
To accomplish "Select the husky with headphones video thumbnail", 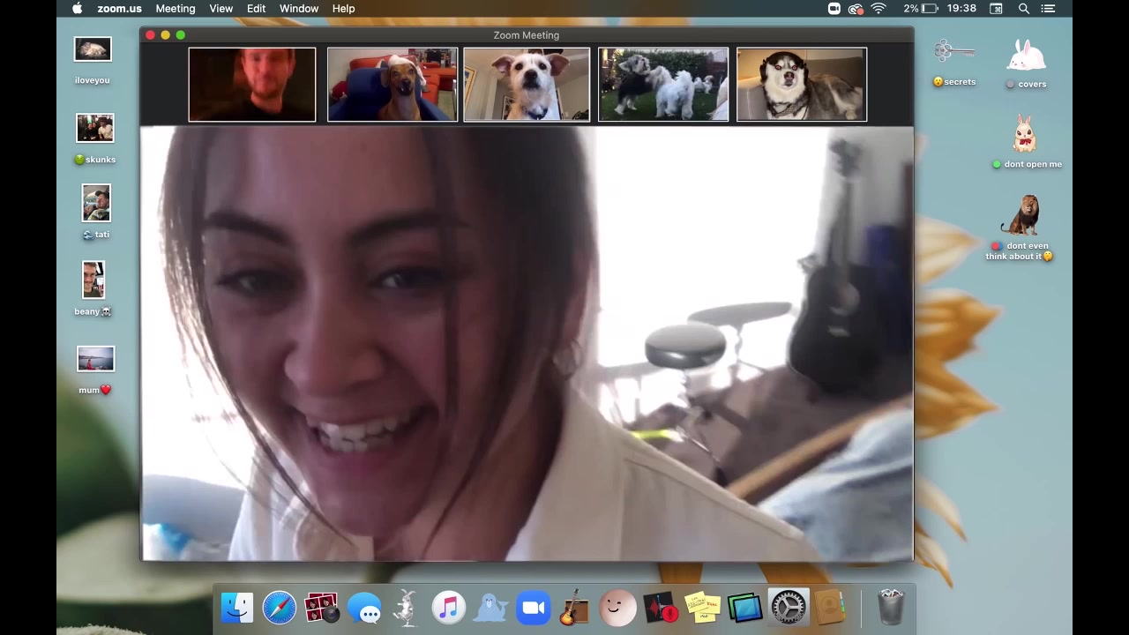I will coord(802,85).
